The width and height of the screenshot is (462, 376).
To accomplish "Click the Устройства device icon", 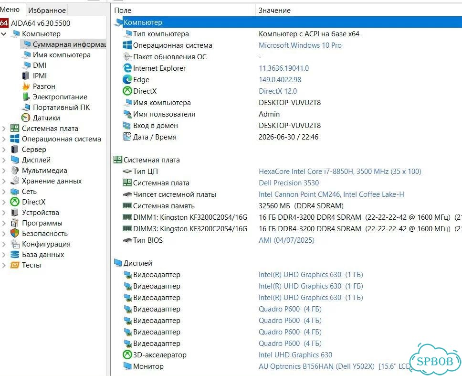I will [x=15, y=212].
